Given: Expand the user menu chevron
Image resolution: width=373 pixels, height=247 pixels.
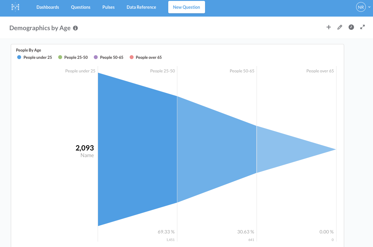Looking at the screenshot, I should click(369, 7).
